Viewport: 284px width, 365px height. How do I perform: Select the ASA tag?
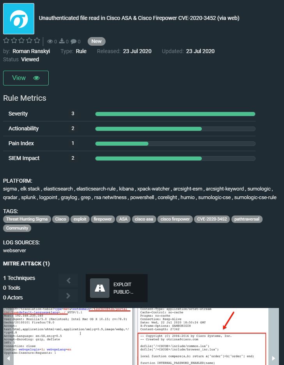point(123,219)
